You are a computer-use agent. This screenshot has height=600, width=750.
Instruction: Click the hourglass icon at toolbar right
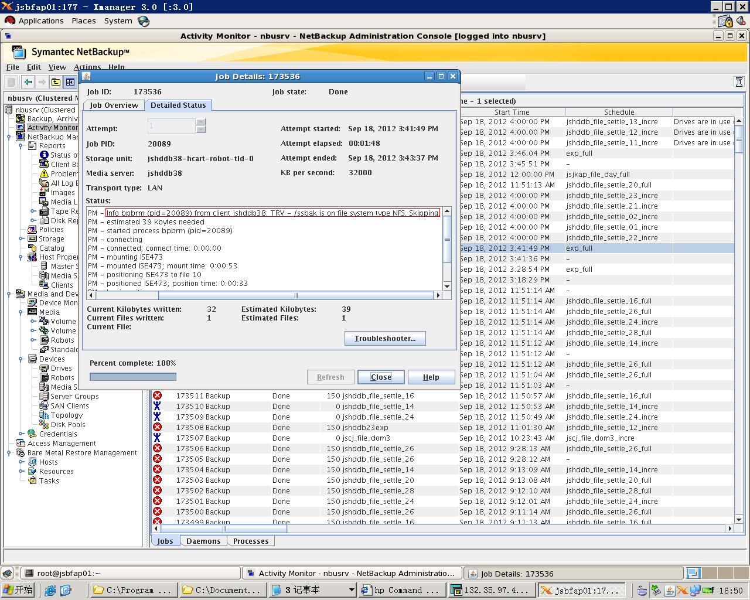click(739, 82)
